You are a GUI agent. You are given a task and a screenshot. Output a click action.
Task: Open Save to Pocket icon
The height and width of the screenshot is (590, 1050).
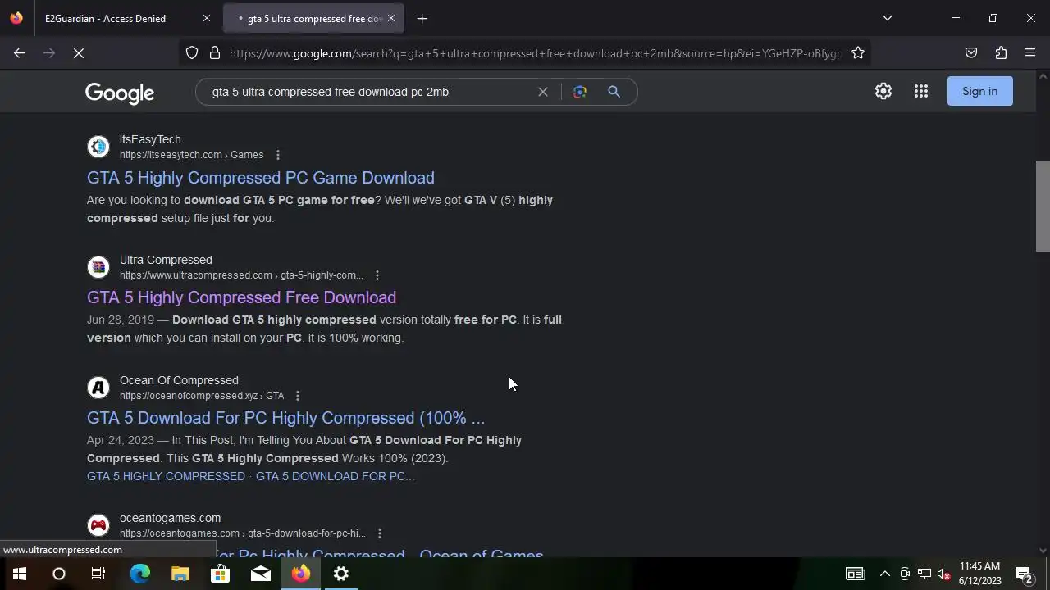click(971, 53)
